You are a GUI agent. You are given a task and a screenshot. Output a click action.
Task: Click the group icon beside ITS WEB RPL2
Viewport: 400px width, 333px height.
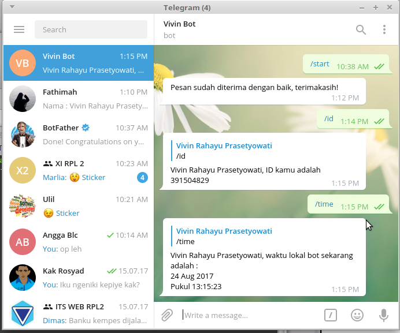[48, 307]
